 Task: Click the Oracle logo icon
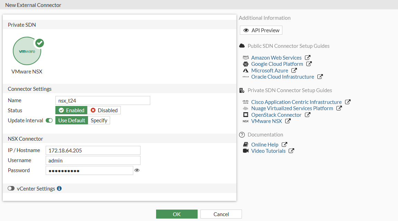pyautogui.click(x=246, y=77)
